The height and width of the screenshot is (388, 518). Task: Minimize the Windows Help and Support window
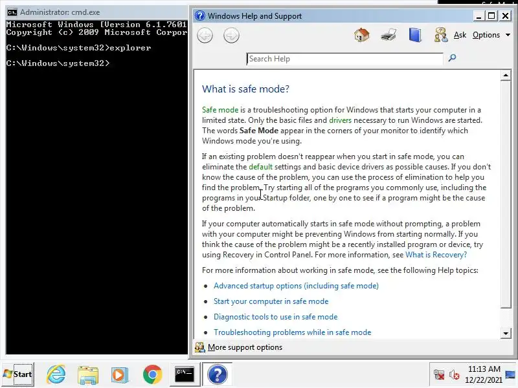(478, 16)
